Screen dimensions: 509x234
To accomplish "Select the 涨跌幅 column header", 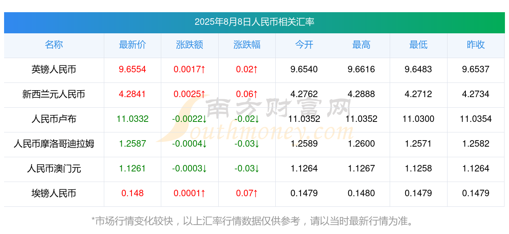I will pos(247,45).
